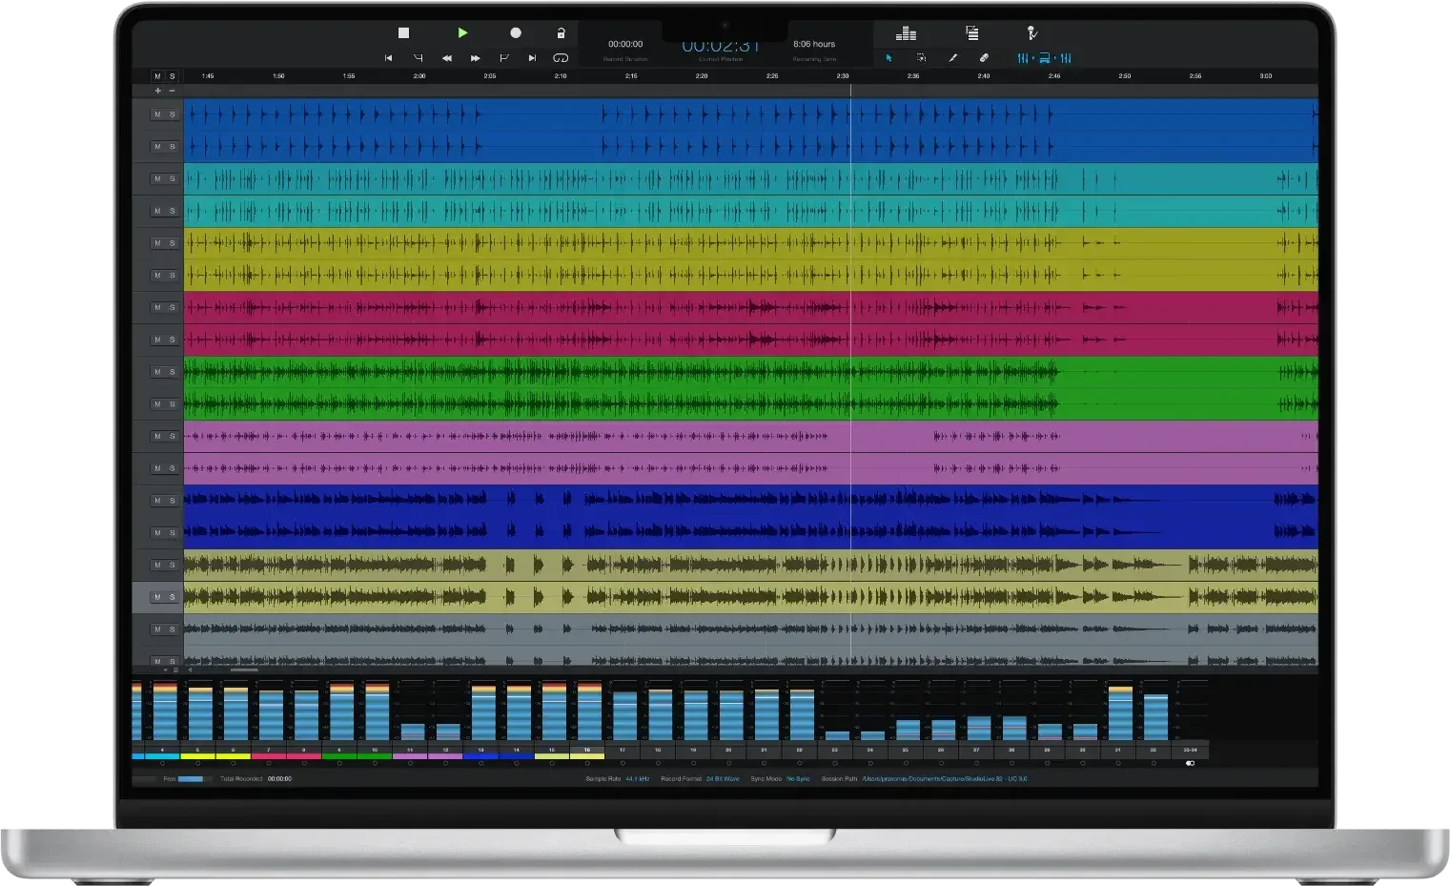1450x886 pixels.
Task: Click the horizontal scrollbar thumb below tracks
Action: (x=244, y=670)
